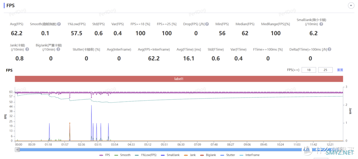Grab the timeline range slider left handle
Image resolution: width=358 pixels, height=159 pixels.
(18, 150)
